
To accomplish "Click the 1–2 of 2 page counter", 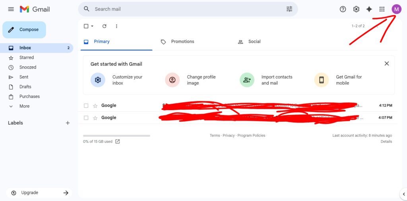I will click(x=358, y=26).
